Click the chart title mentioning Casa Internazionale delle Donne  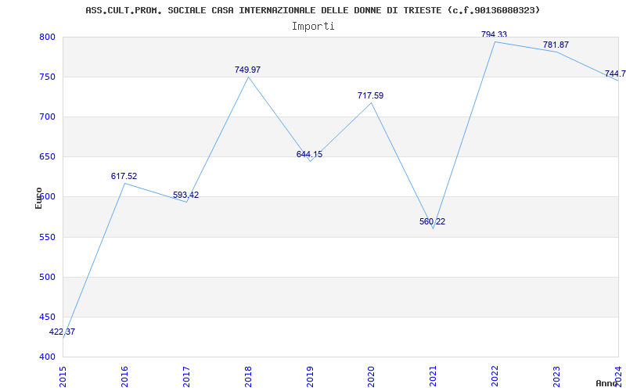pos(312,10)
